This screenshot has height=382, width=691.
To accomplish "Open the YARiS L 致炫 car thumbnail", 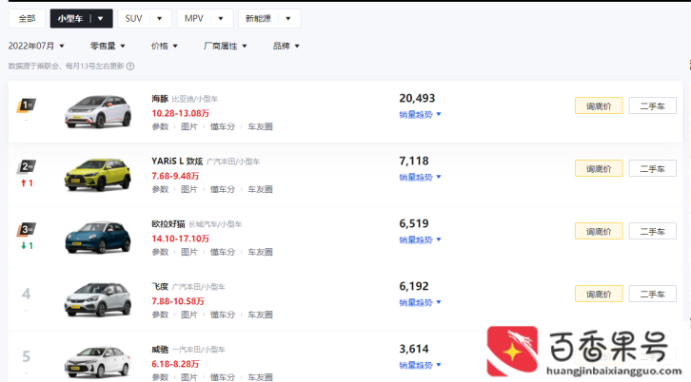I will pos(98,174).
